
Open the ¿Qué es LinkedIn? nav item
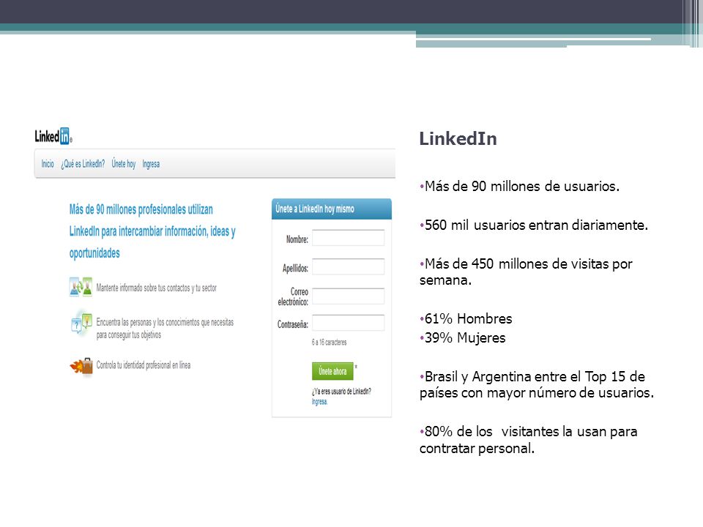click(83, 164)
